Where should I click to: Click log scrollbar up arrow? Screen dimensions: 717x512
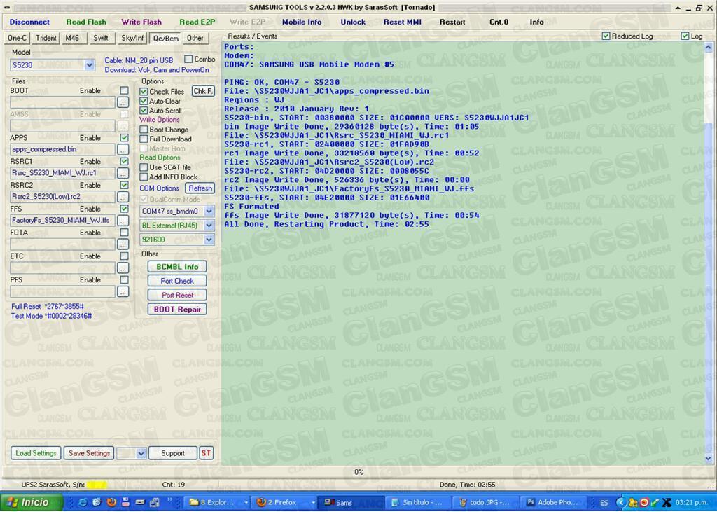[x=708, y=47]
